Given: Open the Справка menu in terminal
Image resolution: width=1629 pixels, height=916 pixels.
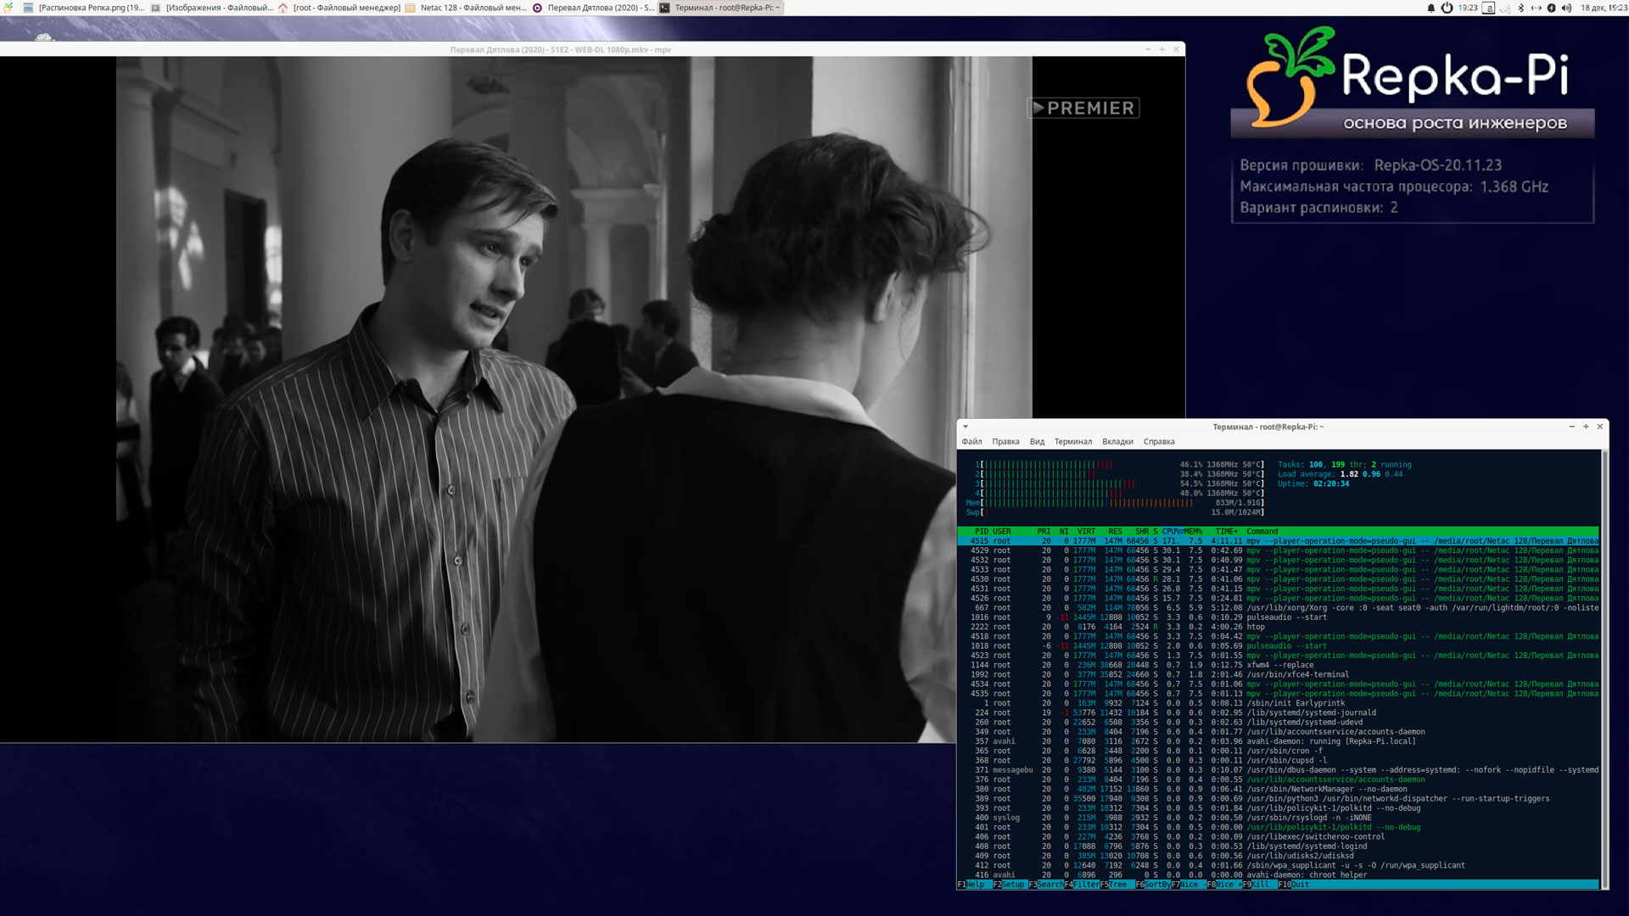Looking at the screenshot, I should point(1159,442).
